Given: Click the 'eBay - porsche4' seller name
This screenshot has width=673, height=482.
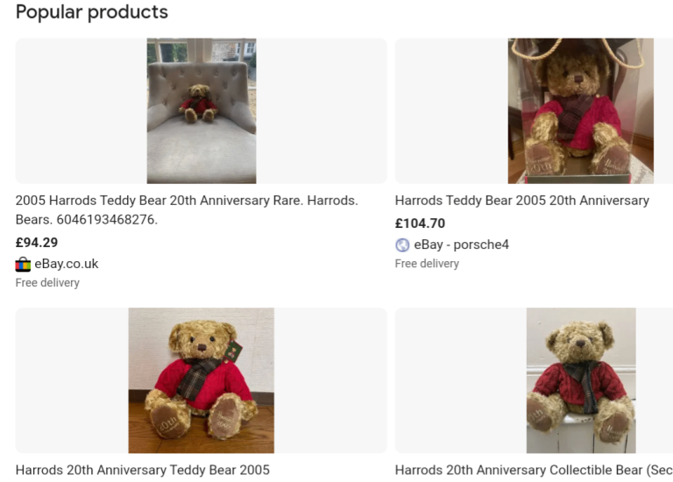Looking at the screenshot, I should point(462,245).
